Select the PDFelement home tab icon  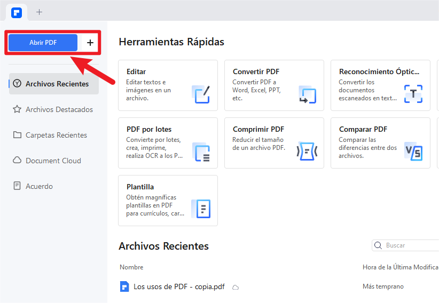(x=17, y=13)
